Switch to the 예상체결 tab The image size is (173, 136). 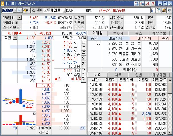pyautogui.click(x=159, y=75)
